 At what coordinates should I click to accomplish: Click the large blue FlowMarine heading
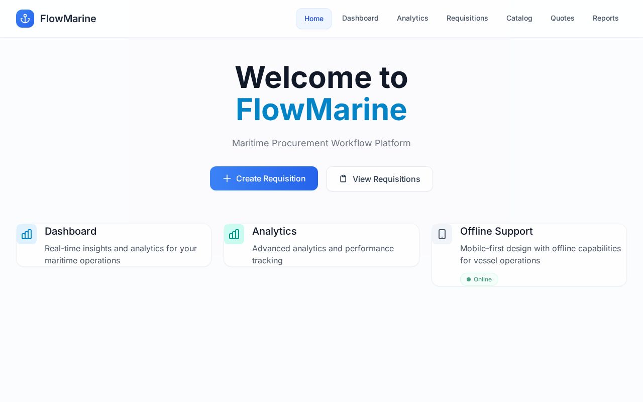[321, 109]
